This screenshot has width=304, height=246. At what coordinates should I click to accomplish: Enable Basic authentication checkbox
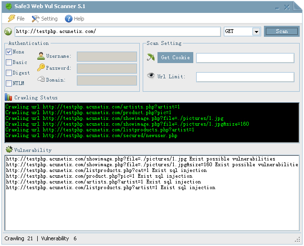[9, 62]
